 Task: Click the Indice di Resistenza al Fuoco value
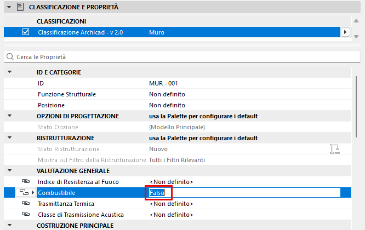pos(172,182)
